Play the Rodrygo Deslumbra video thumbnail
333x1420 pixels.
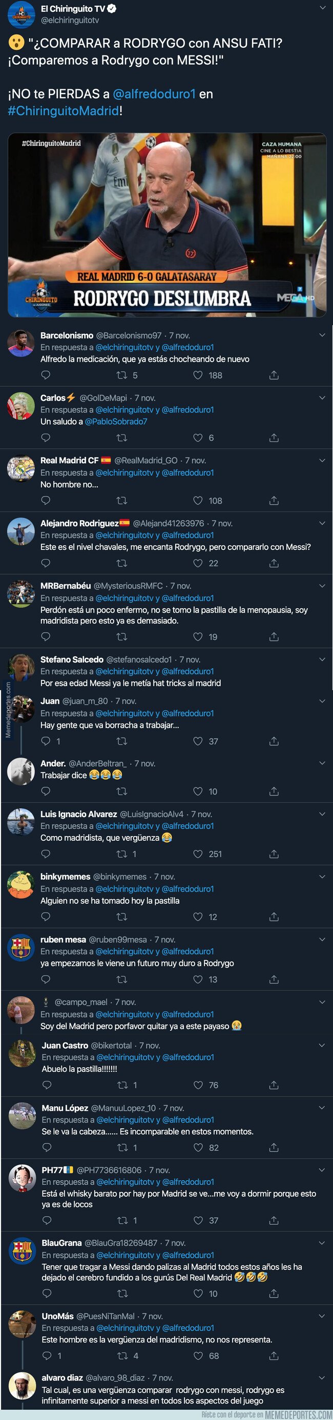click(x=167, y=225)
